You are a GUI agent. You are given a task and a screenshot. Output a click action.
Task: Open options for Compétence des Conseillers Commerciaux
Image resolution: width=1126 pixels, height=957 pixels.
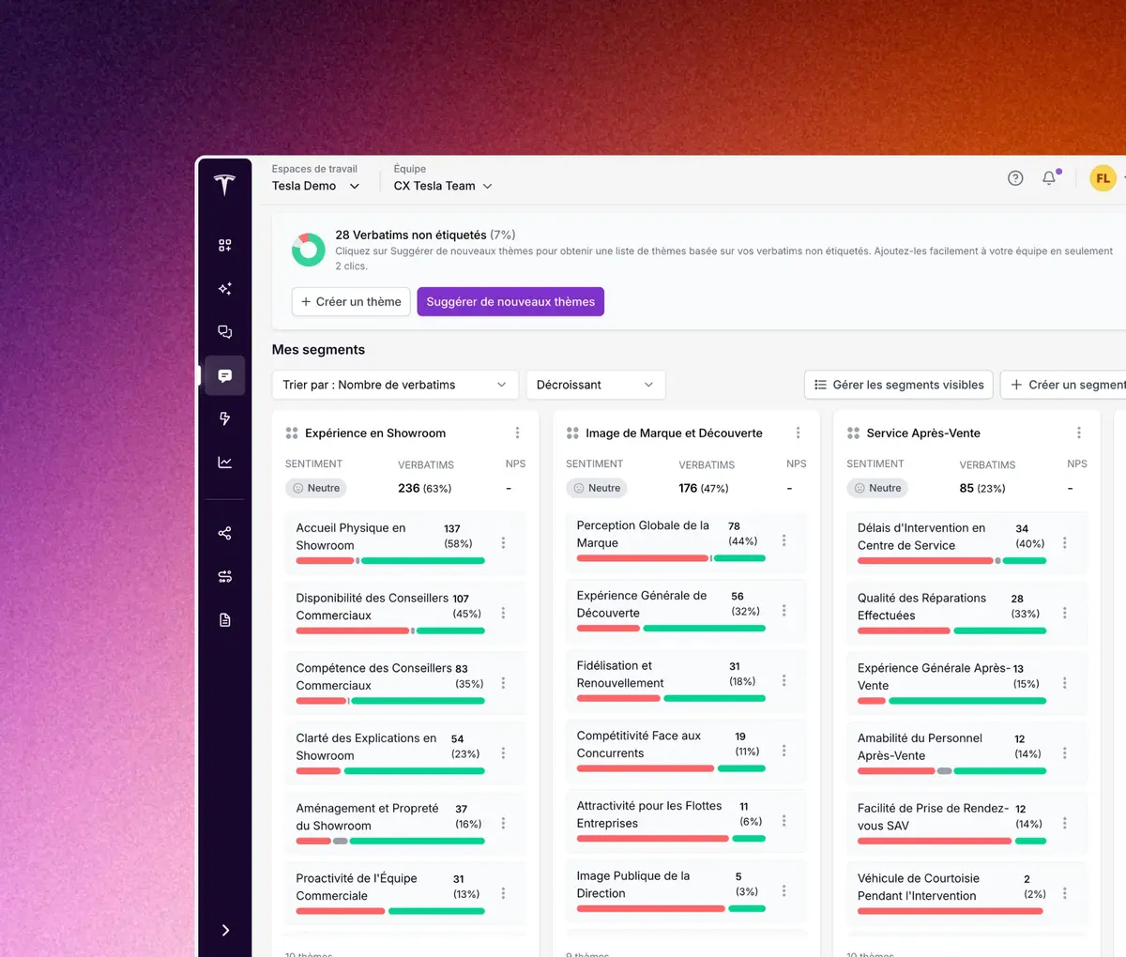tap(503, 683)
